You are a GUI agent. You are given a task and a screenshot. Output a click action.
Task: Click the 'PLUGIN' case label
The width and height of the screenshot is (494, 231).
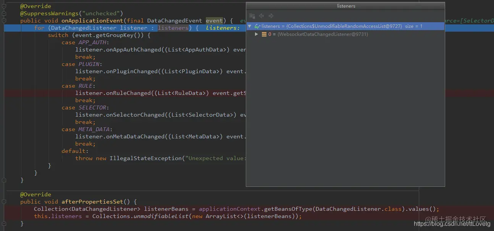pyautogui.click(x=89, y=64)
